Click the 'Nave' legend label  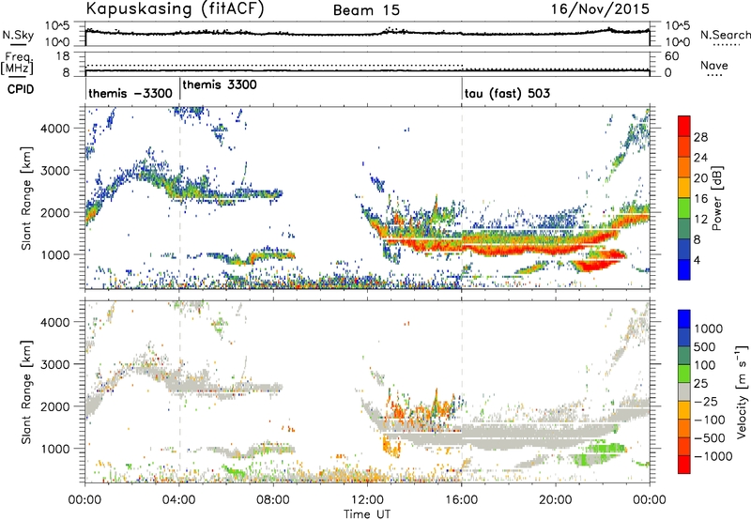[x=714, y=66]
